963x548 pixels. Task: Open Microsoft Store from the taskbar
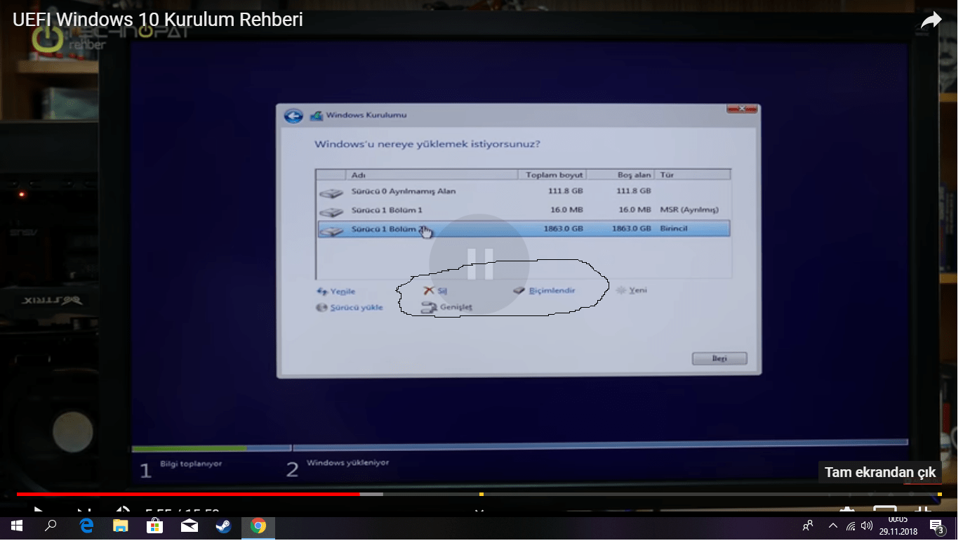(x=154, y=526)
